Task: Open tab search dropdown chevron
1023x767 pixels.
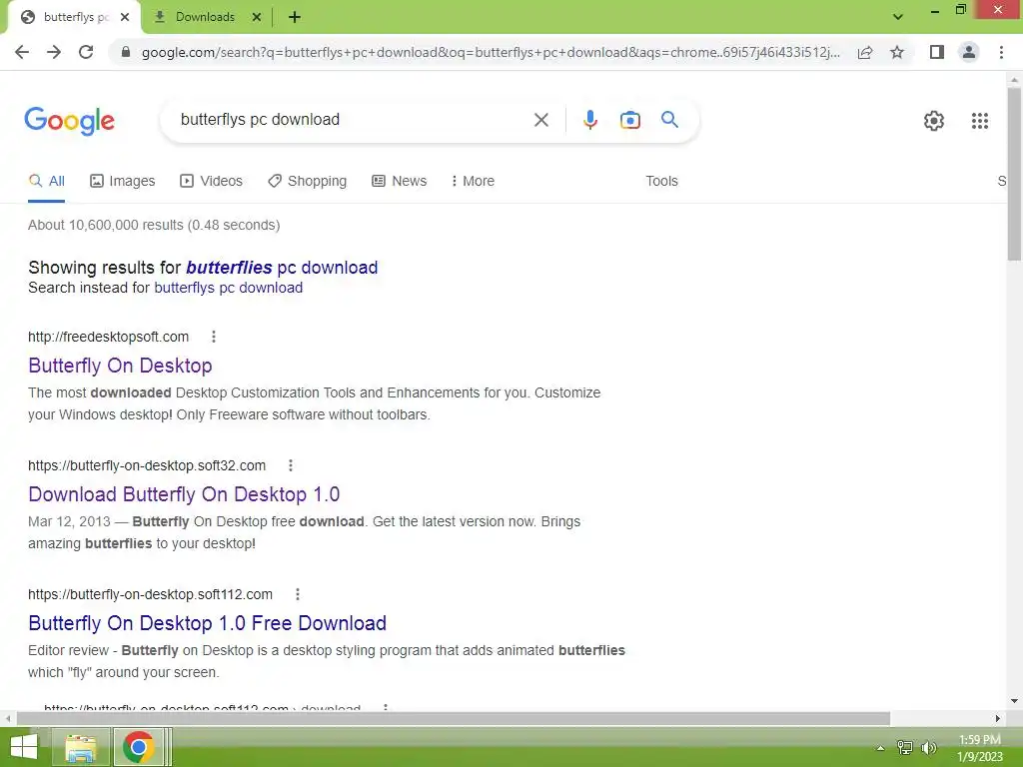Action: tap(898, 17)
